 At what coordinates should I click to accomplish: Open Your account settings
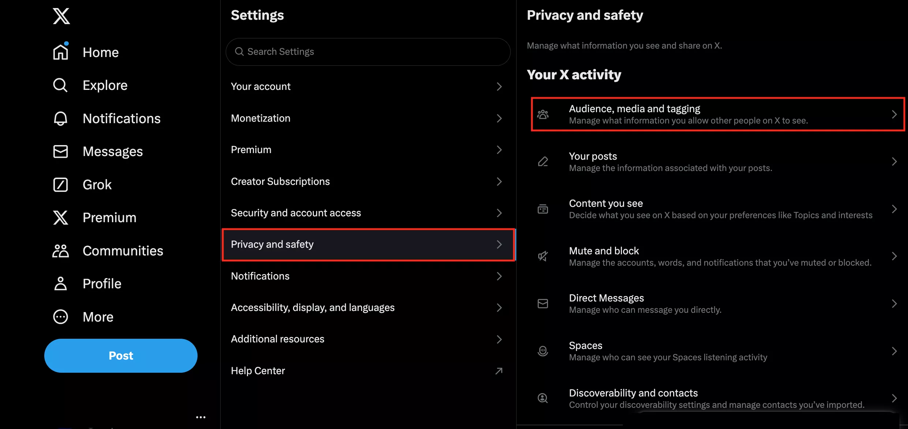point(368,87)
